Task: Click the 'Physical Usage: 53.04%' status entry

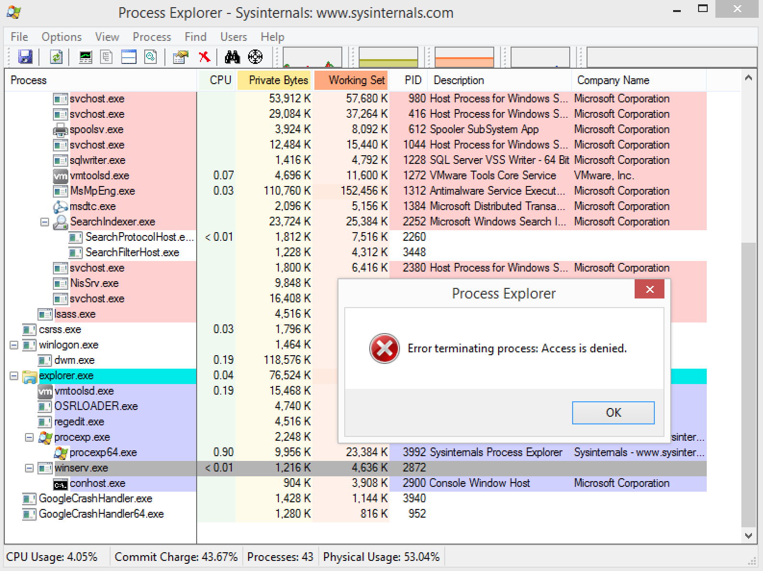Action: pyautogui.click(x=381, y=557)
